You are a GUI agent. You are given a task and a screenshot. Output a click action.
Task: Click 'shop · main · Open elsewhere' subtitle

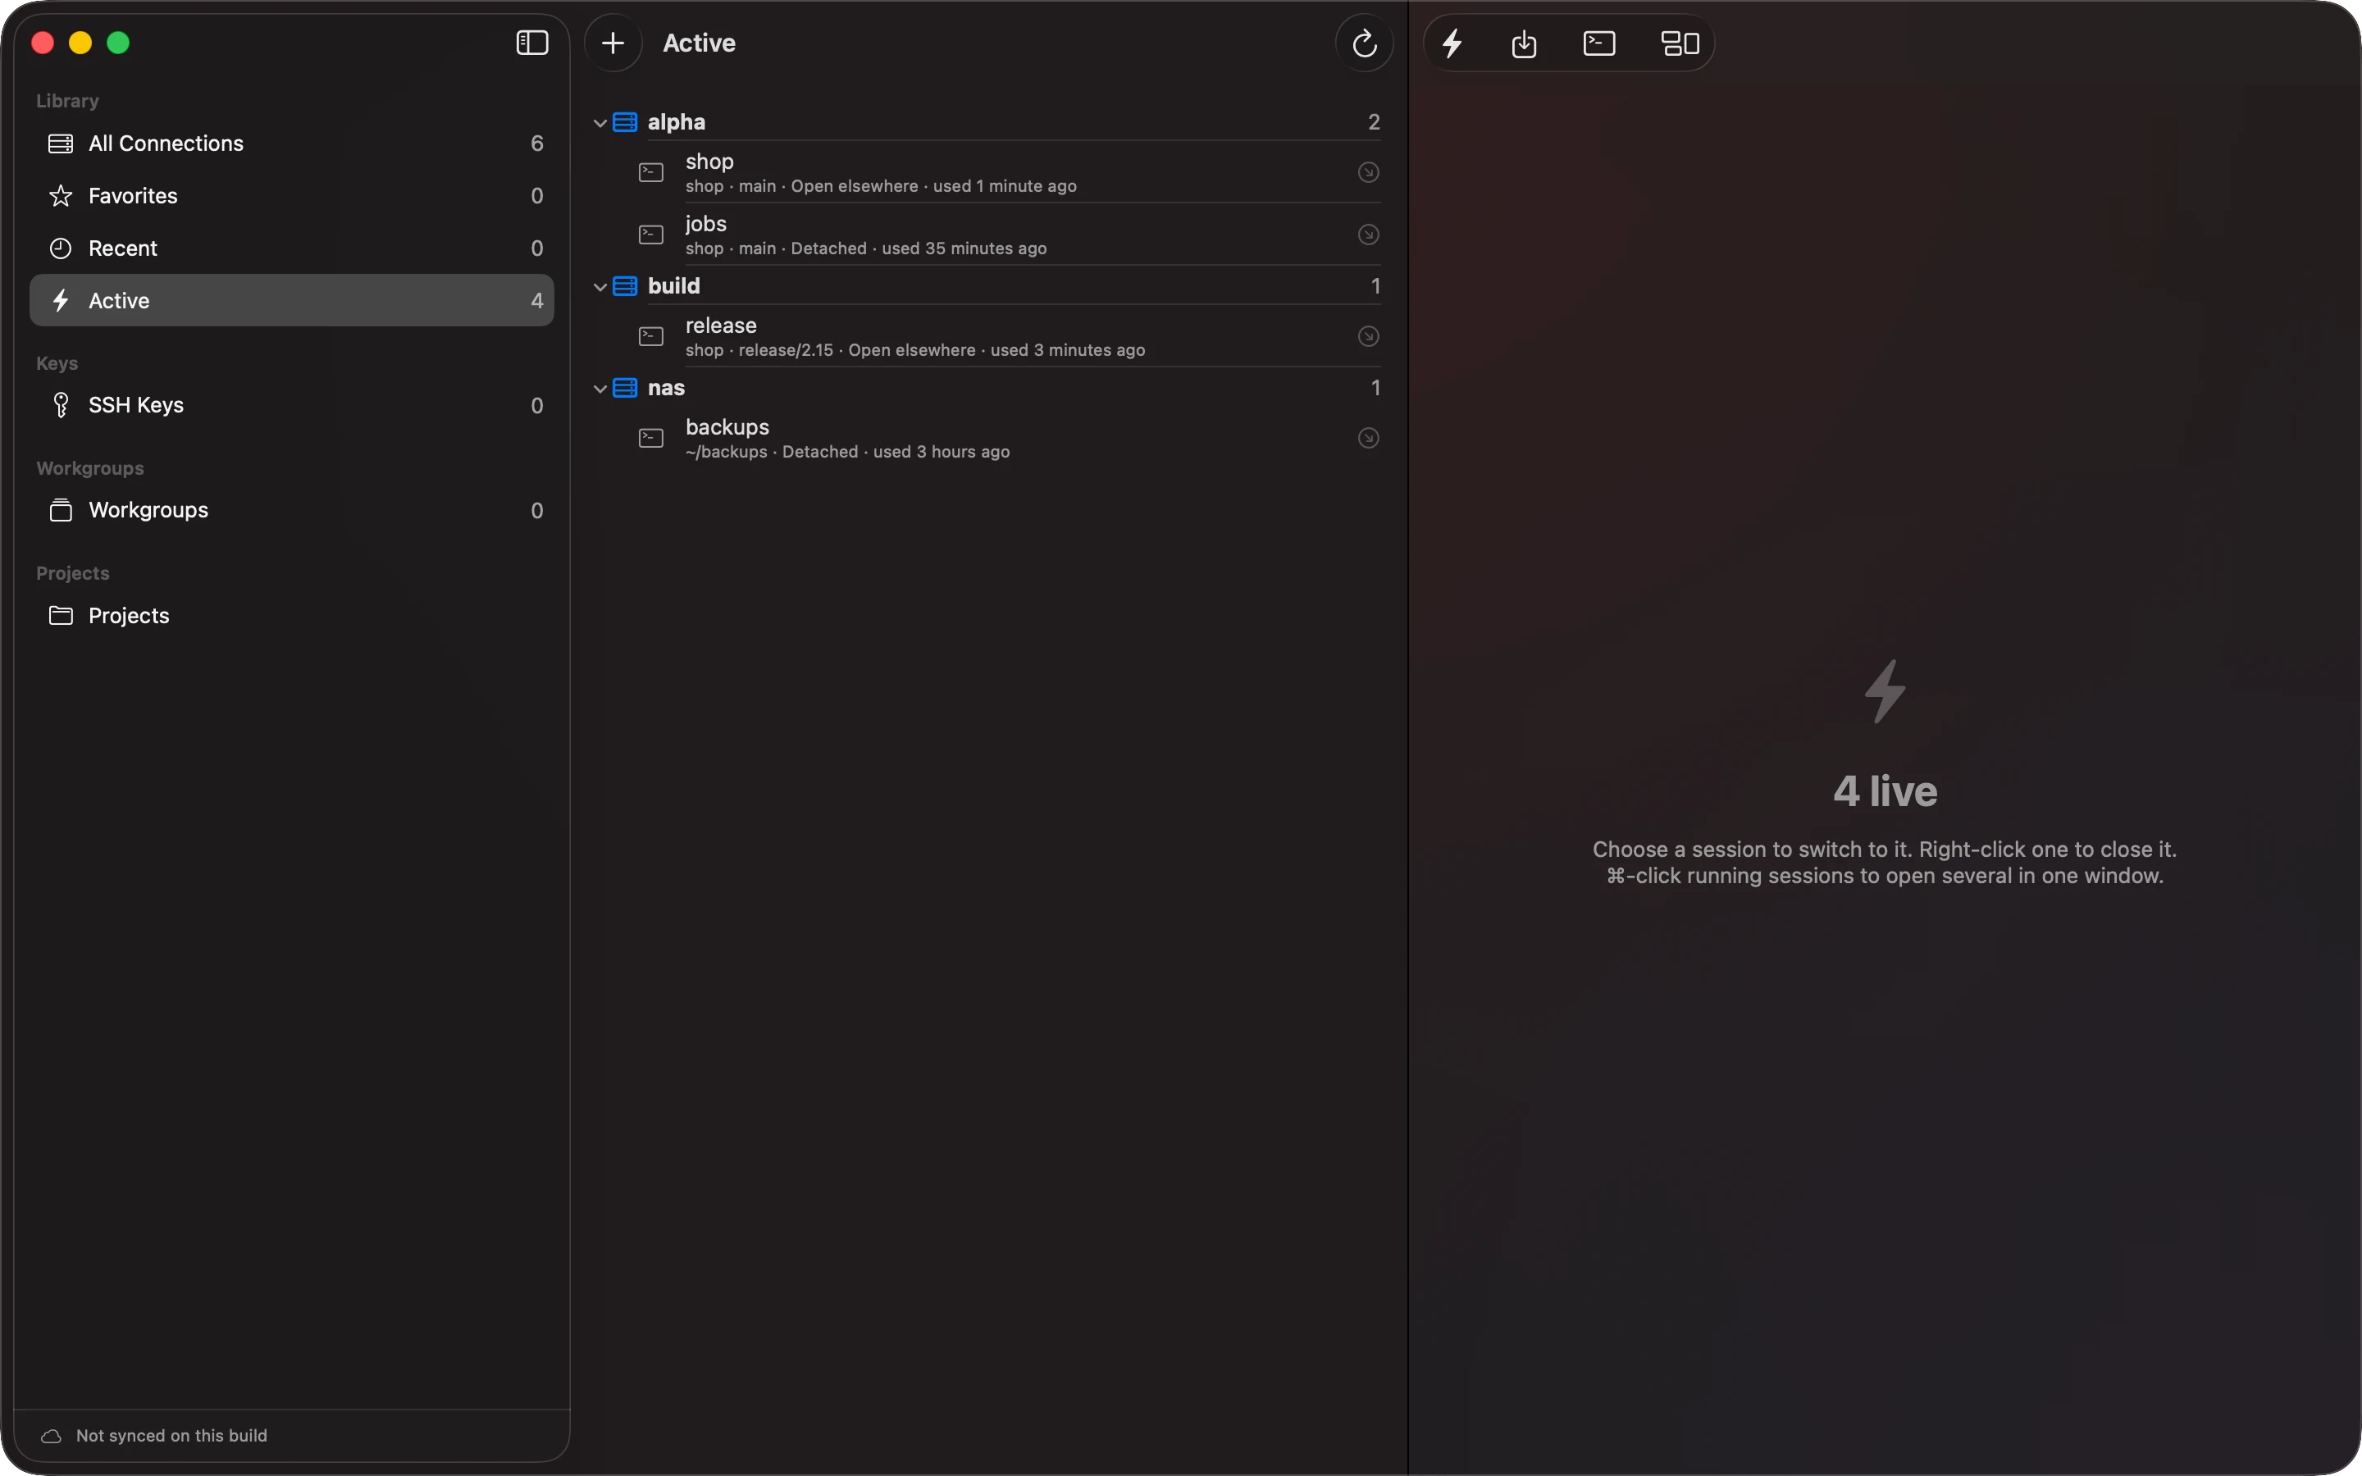tap(801, 186)
